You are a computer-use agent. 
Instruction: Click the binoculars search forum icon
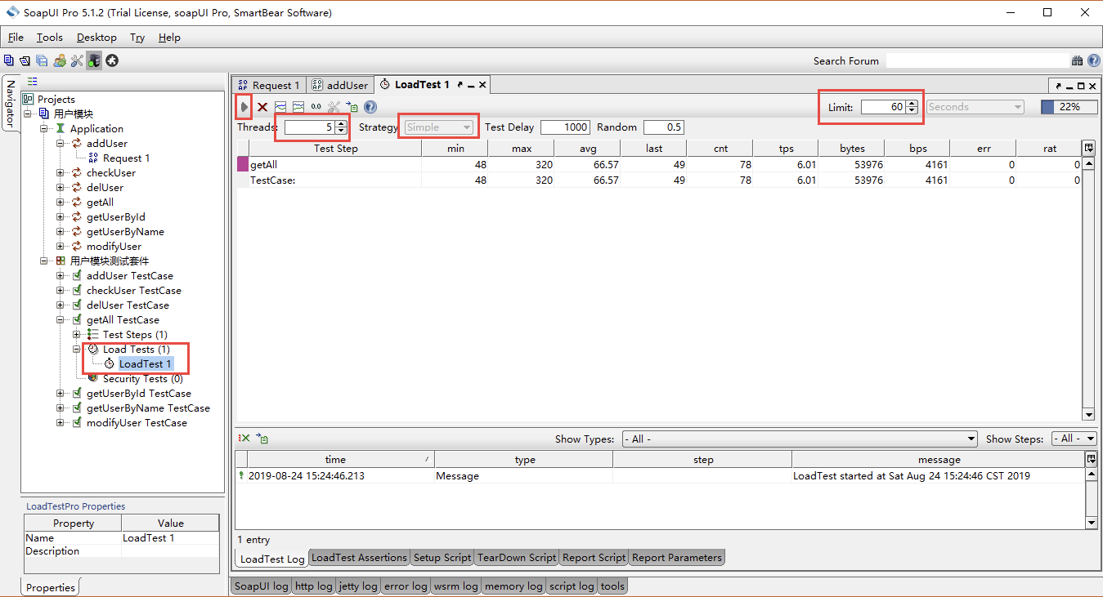pyautogui.click(x=1078, y=60)
